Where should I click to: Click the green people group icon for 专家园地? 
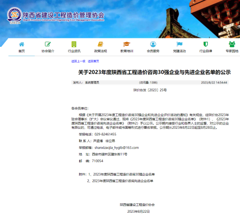coord(232,44)
